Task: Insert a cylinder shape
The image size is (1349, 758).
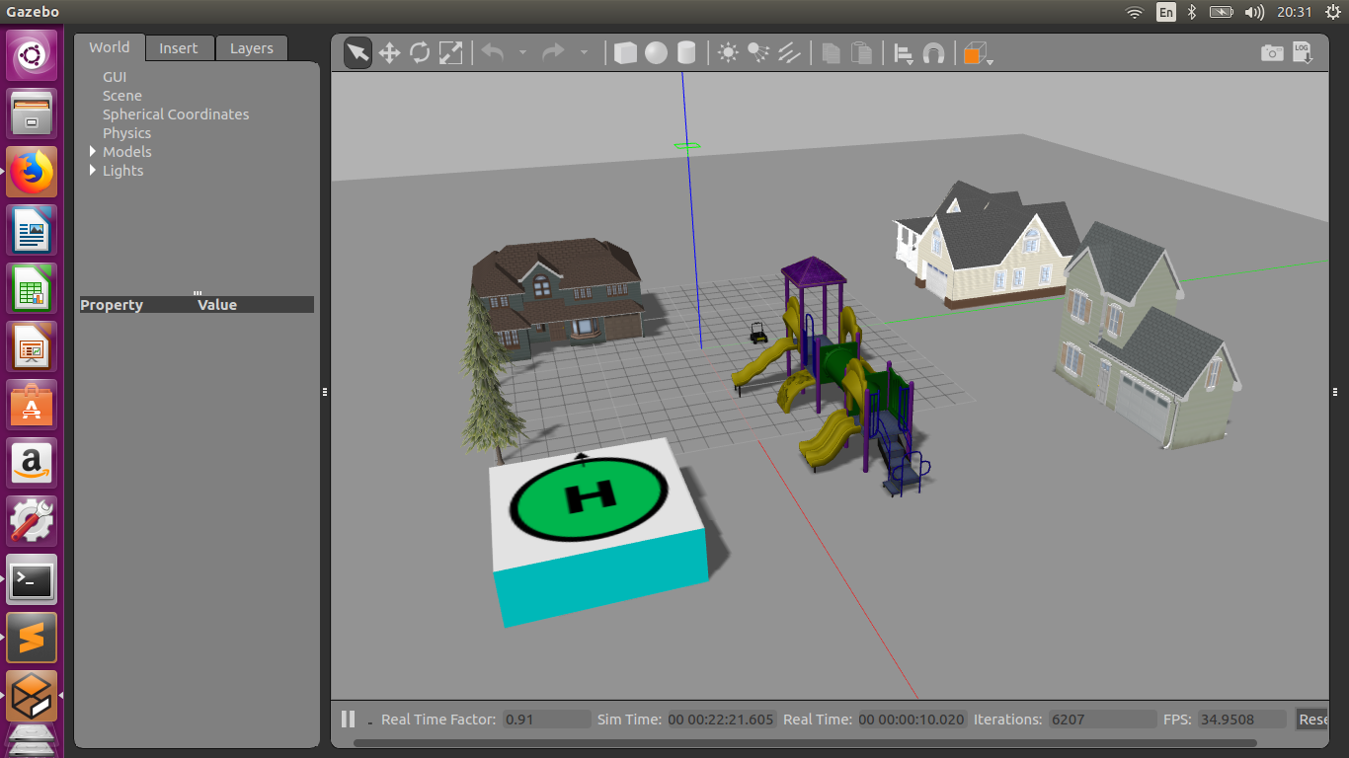Action: click(686, 53)
